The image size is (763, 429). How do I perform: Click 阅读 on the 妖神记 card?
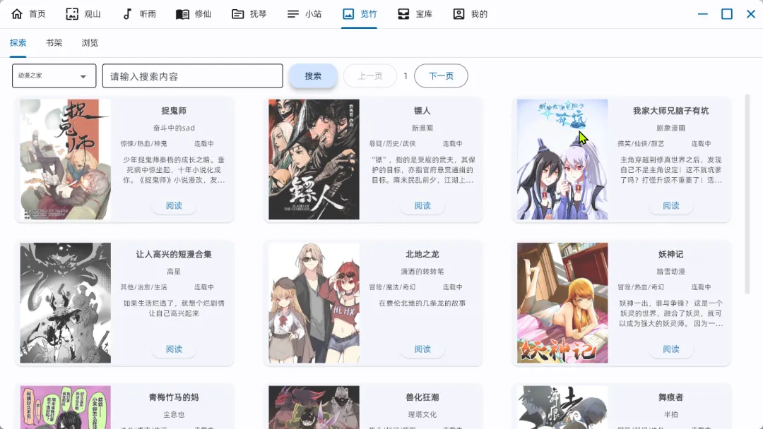[x=671, y=349]
